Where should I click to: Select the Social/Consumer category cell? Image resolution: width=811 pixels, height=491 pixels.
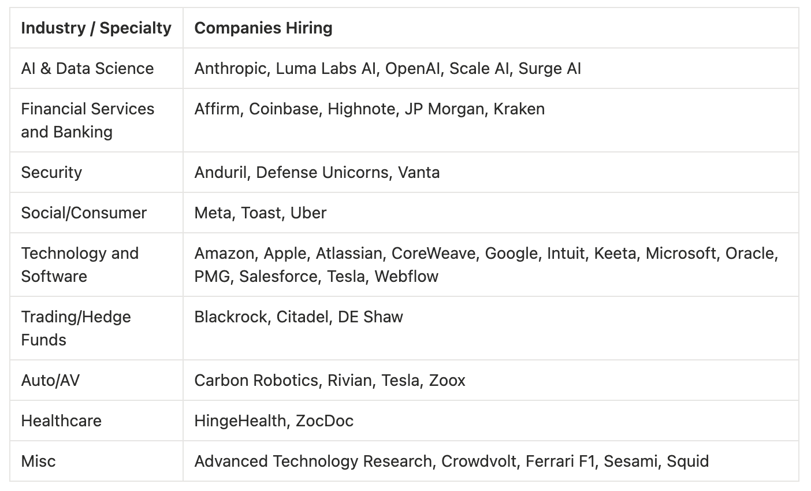point(84,213)
